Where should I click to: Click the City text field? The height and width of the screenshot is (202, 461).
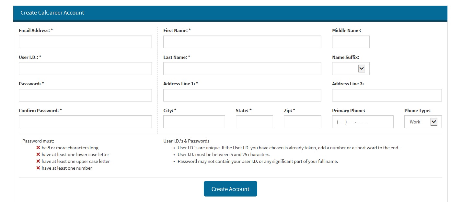coord(194,122)
